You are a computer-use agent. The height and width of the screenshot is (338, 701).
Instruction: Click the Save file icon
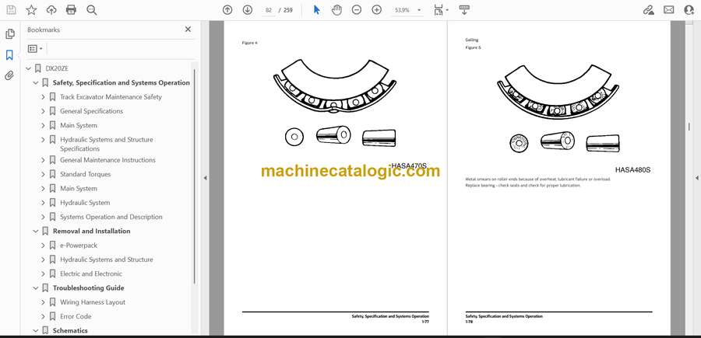click(x=11, y=10)
